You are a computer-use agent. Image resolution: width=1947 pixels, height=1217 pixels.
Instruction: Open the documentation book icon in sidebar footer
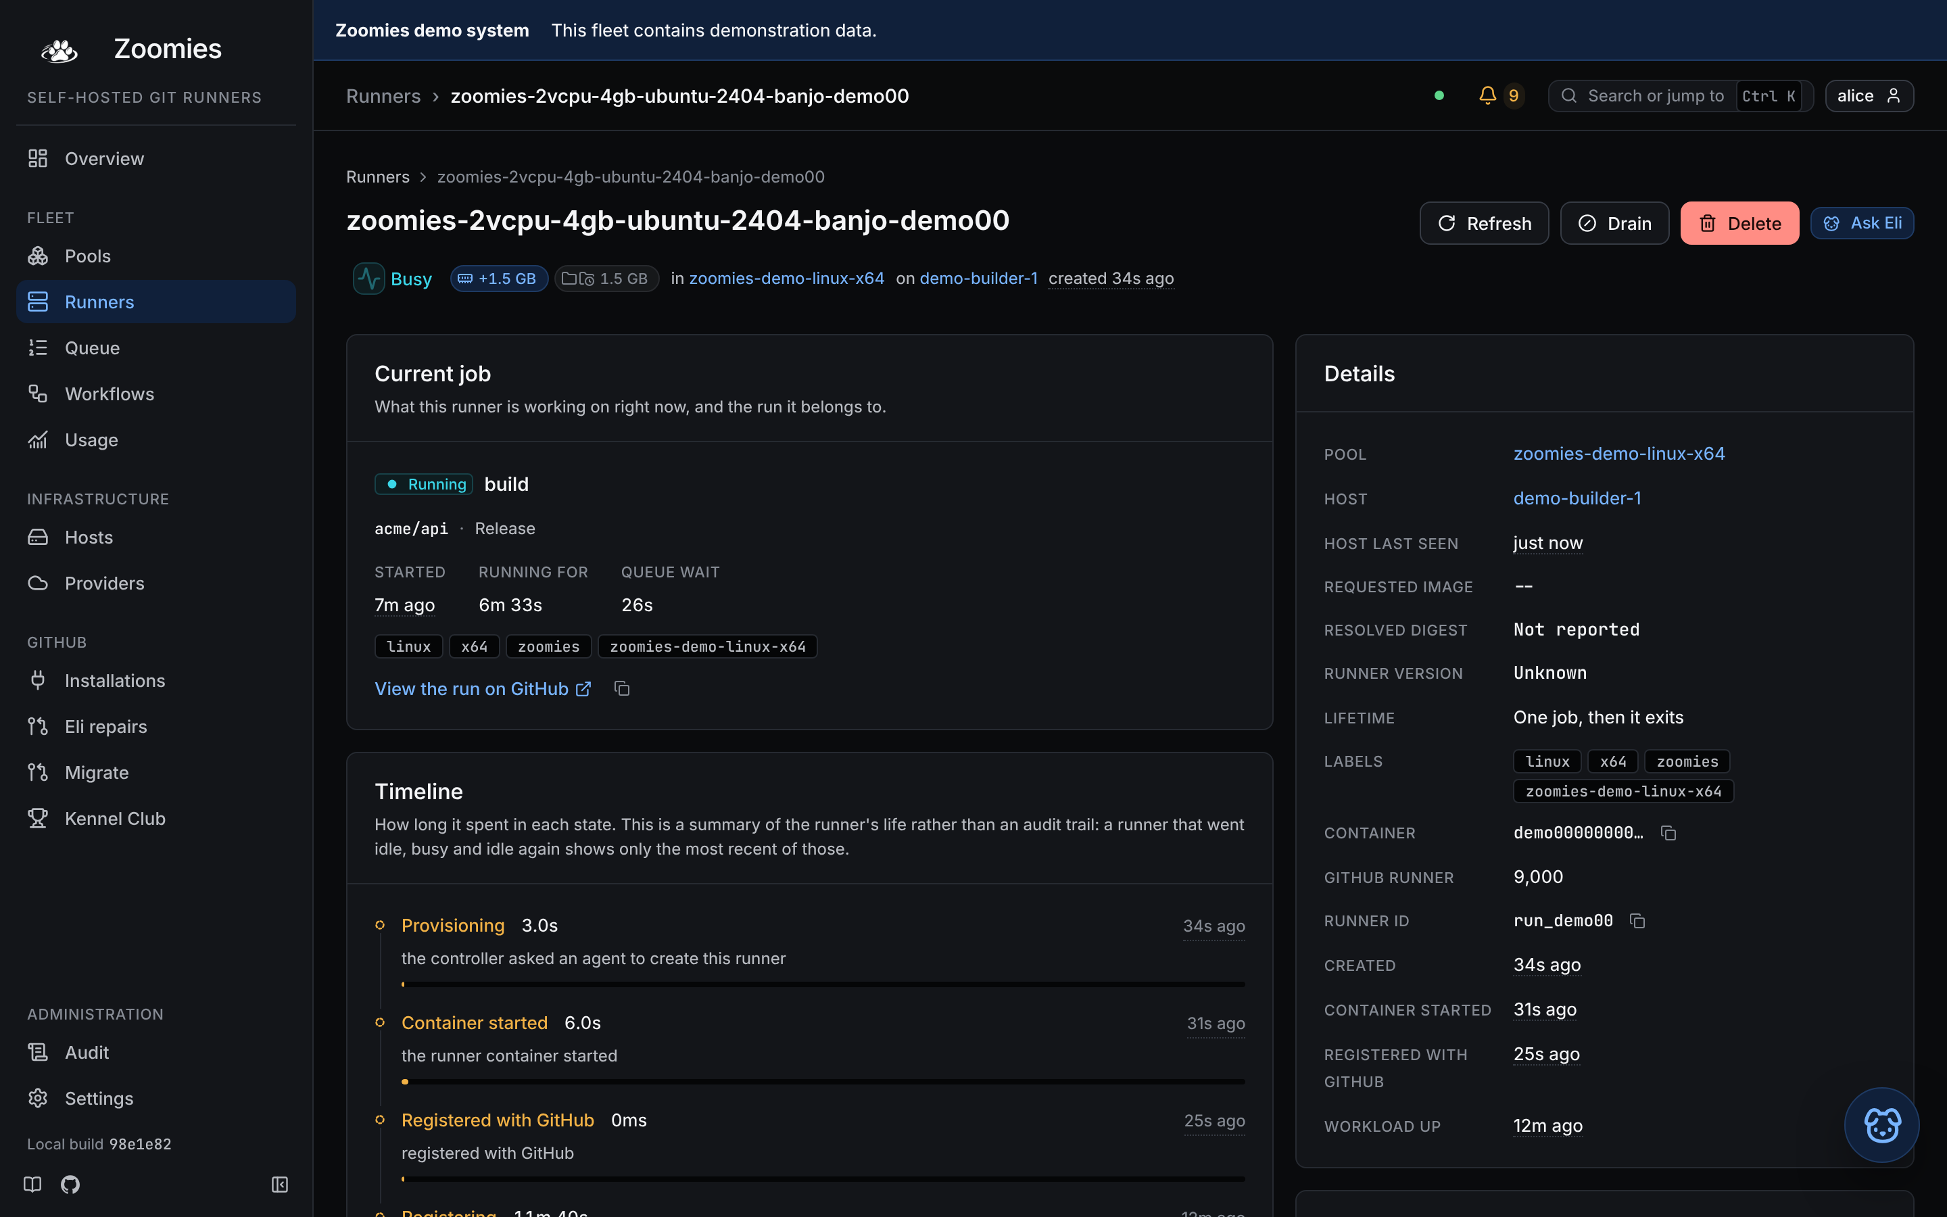(32, 1184)
